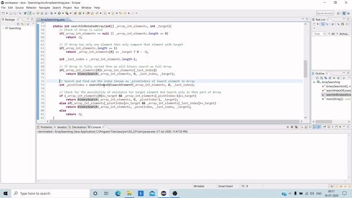This screenshot has height=198, width=352.
Task: Open Windows Start menu
Action: tap(5, 193)
